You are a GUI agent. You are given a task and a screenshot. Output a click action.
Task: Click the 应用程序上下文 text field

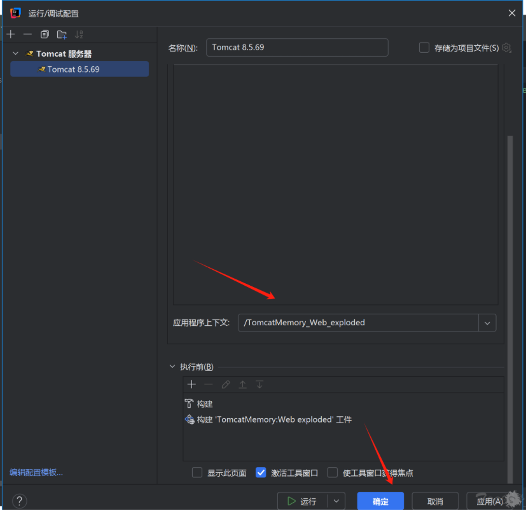click(358, 323)
